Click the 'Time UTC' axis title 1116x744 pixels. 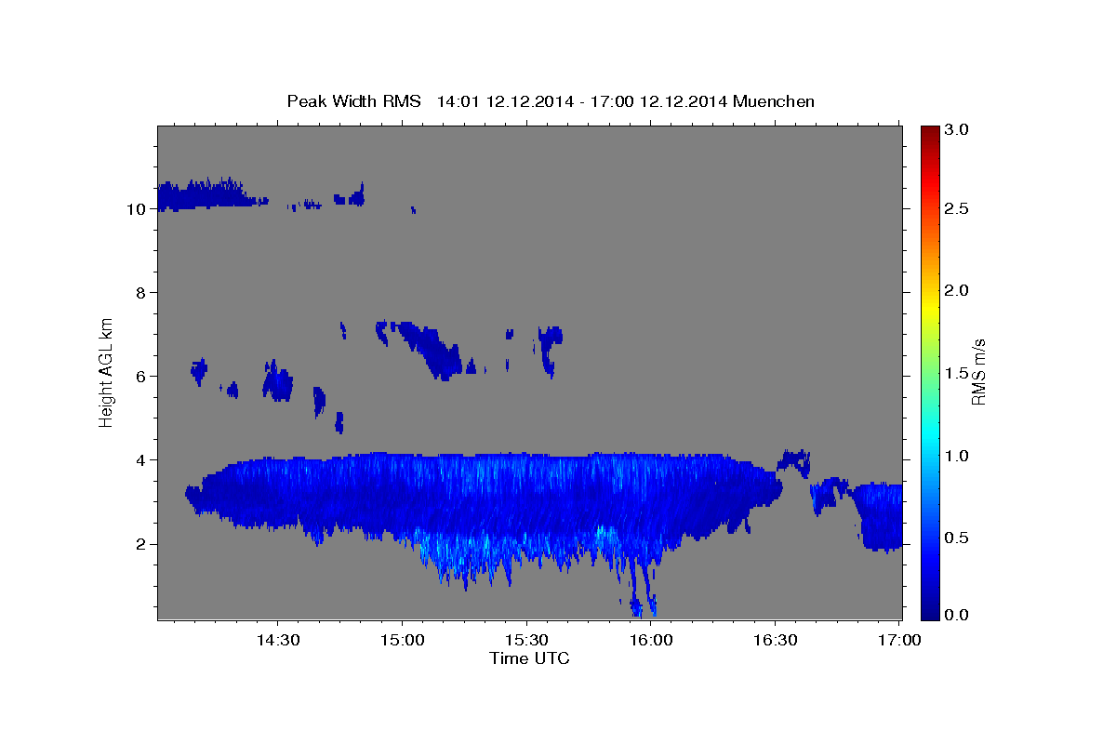click(x=529, y=658)
